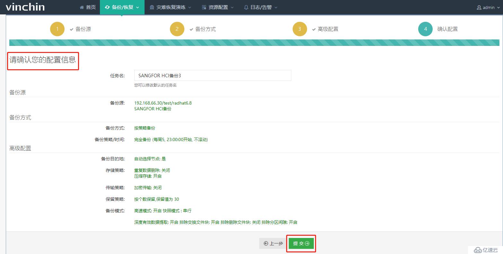Click the home icon beside 首页
Screen dimensions: 503x254
click(82, 7)
